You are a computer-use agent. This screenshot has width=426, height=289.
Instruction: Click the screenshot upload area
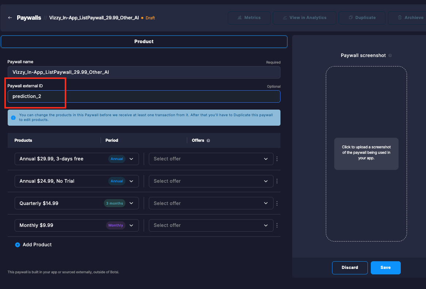coord(366,153)
